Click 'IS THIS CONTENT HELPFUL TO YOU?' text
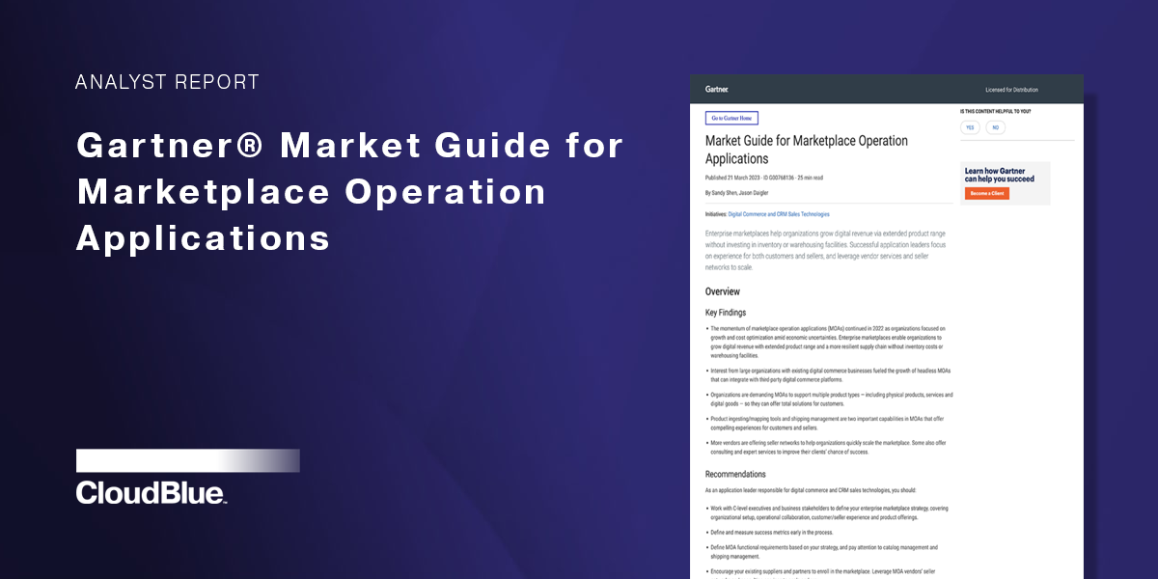 [995, 111]
